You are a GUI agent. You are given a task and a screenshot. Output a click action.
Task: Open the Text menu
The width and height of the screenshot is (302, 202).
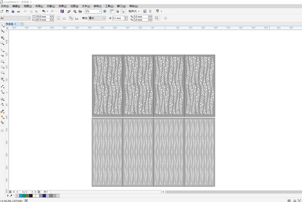[86, 6]
